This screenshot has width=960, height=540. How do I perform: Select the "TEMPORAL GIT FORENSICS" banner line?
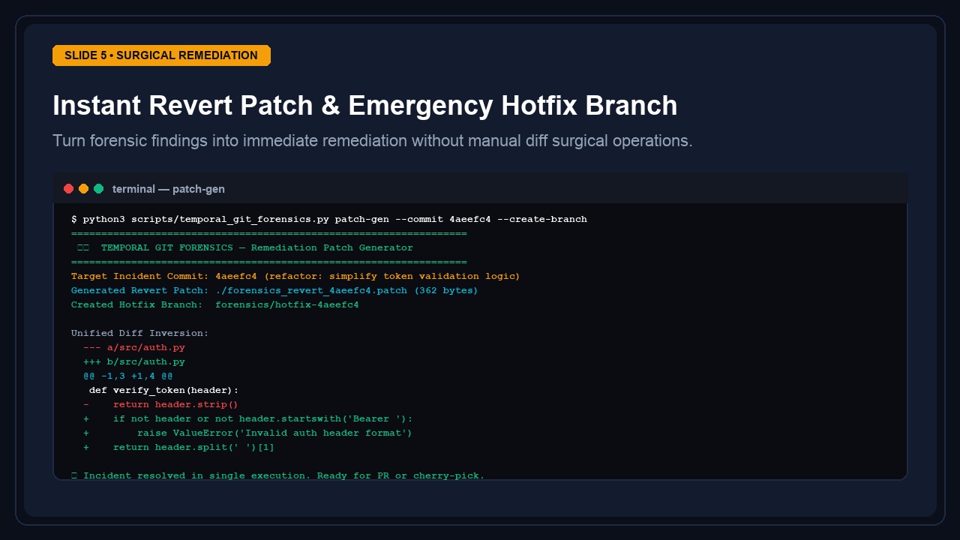coord(245,247)
